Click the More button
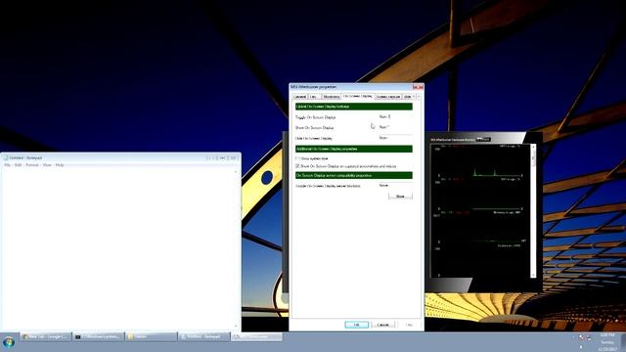 tap(400, 196)
